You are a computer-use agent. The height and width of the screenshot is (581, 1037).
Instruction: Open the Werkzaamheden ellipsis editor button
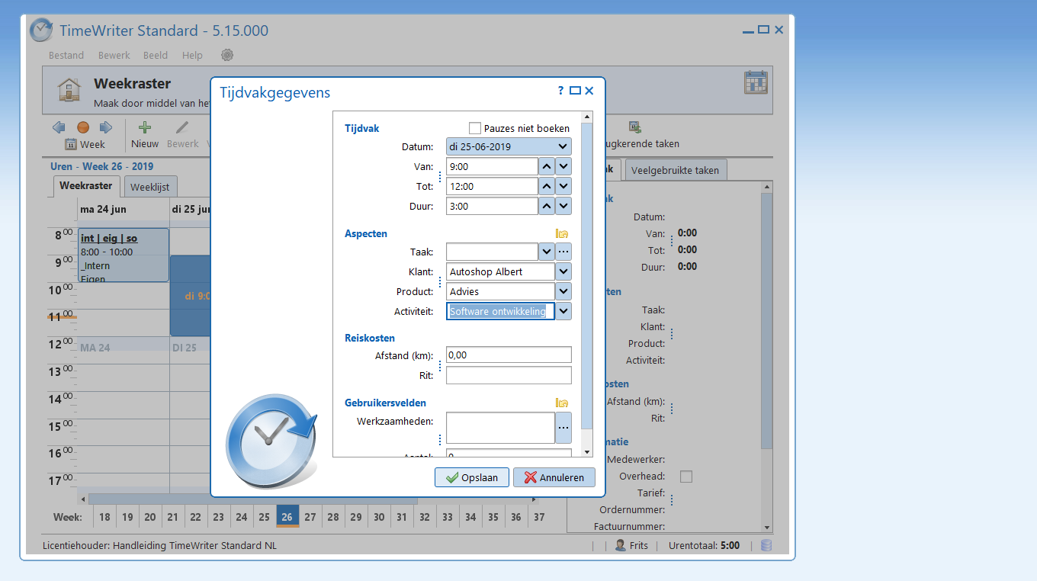pyautogui.click(x=563, y=428)
